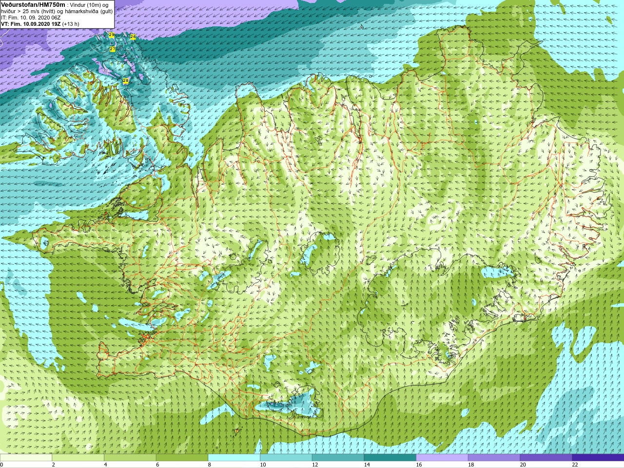Viewport: 624px width, 468px height.
Task: Click the legend scale number 14
Action: [367, 465]
